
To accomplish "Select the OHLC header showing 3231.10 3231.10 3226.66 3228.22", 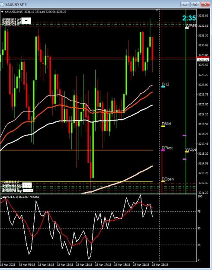I will pyautogui.click(x=45, y=12).
